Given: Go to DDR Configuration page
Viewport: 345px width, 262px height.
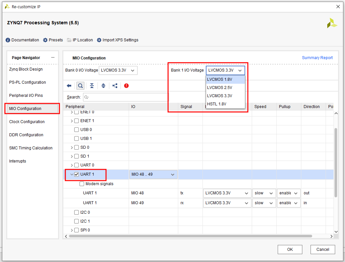Looking at the screenshot, I should point(26,135).
